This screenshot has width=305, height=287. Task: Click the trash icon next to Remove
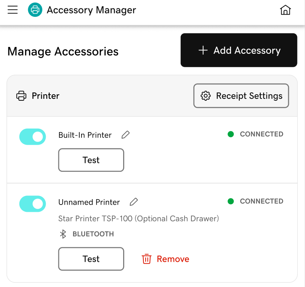click(x=146, y=259)
